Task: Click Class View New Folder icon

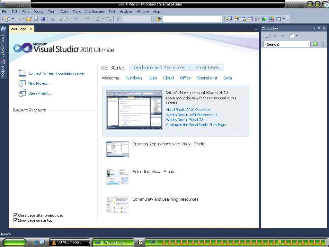Action: pyautogui.click(x=266, y=36)
